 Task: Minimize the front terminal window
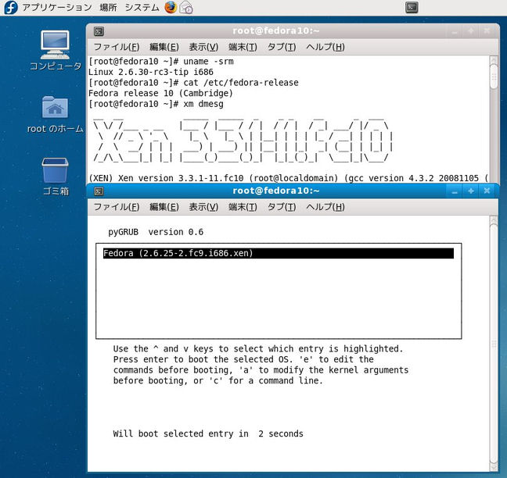click(x=455, y=191)
